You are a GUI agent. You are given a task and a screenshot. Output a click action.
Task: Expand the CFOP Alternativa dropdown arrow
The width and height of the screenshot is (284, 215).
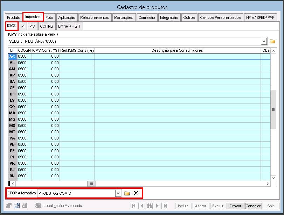(118, 193)
